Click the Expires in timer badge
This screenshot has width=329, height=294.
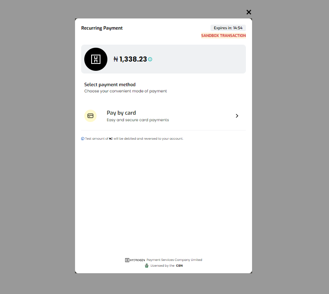coord(228,28)
